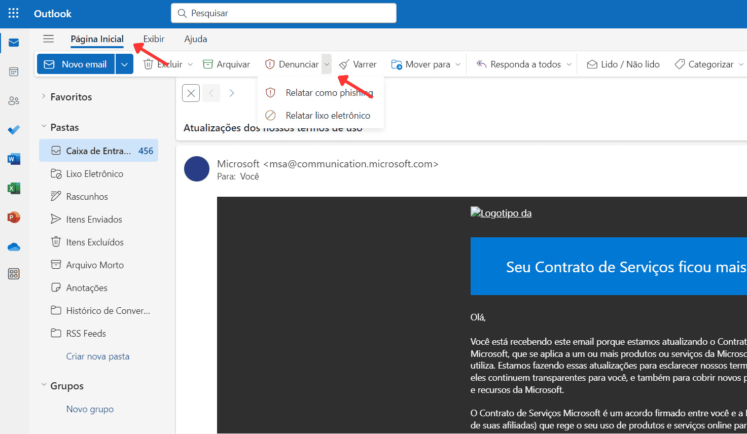Open People contacts in the app rail

coord(14,101)
